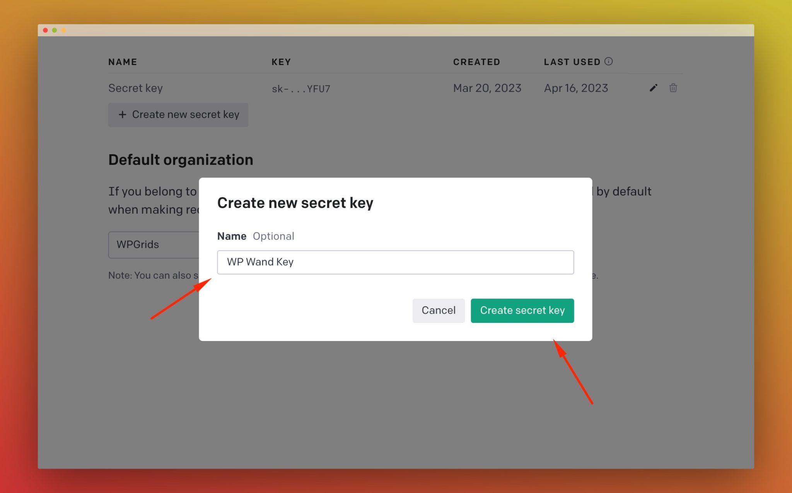
Task: Delete Secret key using the trash icon
Action: 673,88
